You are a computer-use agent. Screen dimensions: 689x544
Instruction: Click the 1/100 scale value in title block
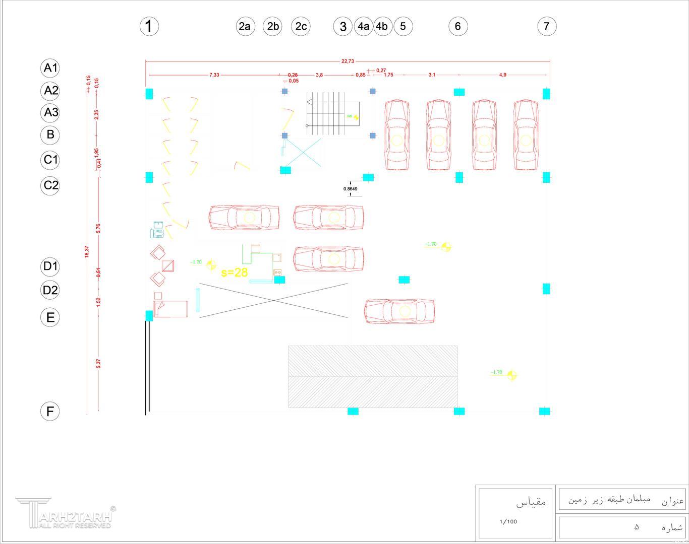click(x=508, y=521)
